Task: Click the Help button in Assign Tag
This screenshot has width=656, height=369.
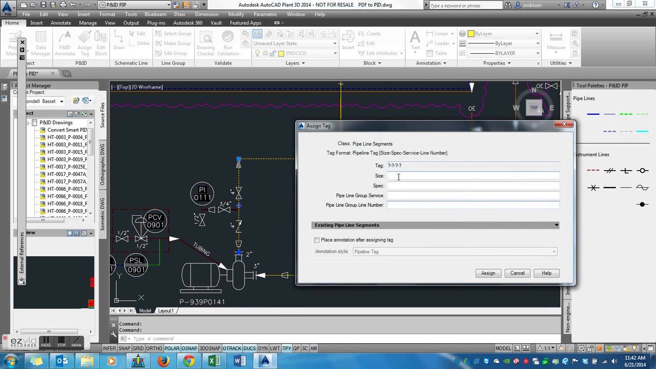Action: click(546, 273)
